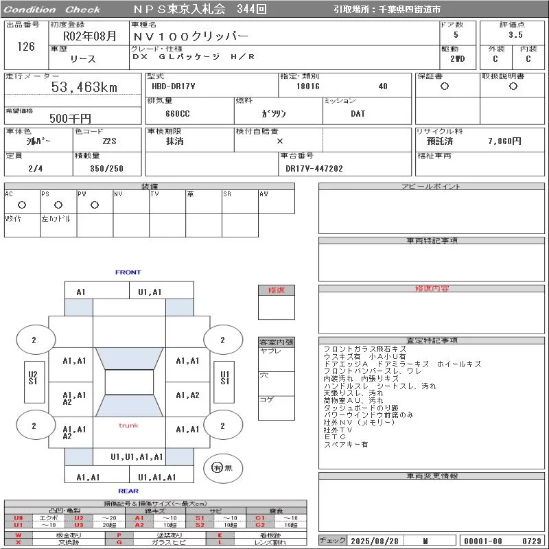Click the 修復 red header box

277,290
